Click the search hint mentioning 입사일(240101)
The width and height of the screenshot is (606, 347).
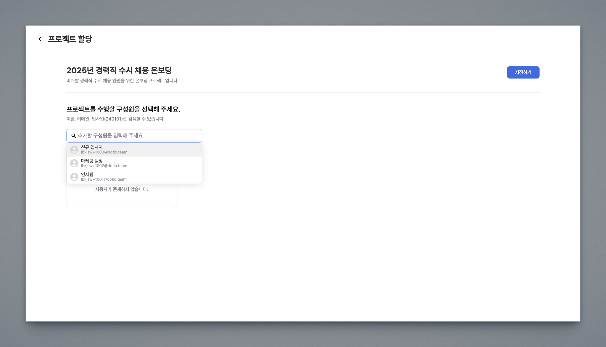[115, 119]
